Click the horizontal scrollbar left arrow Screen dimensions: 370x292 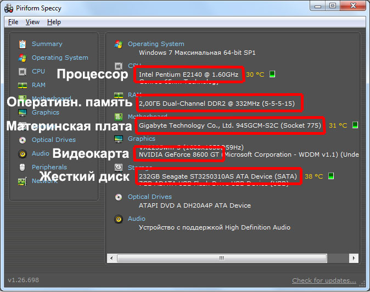click(111, 258)
